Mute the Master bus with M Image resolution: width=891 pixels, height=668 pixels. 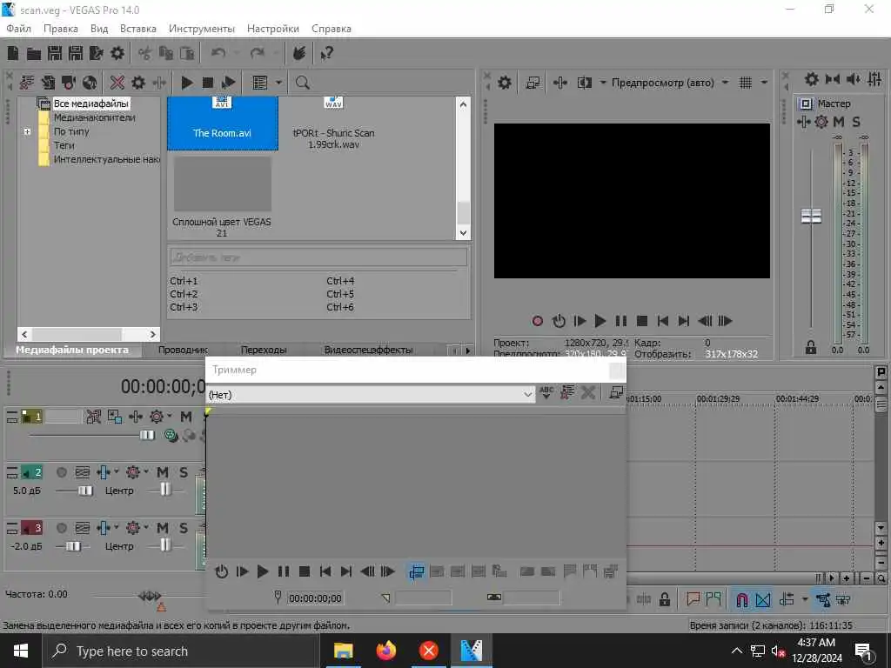(839, 122)
